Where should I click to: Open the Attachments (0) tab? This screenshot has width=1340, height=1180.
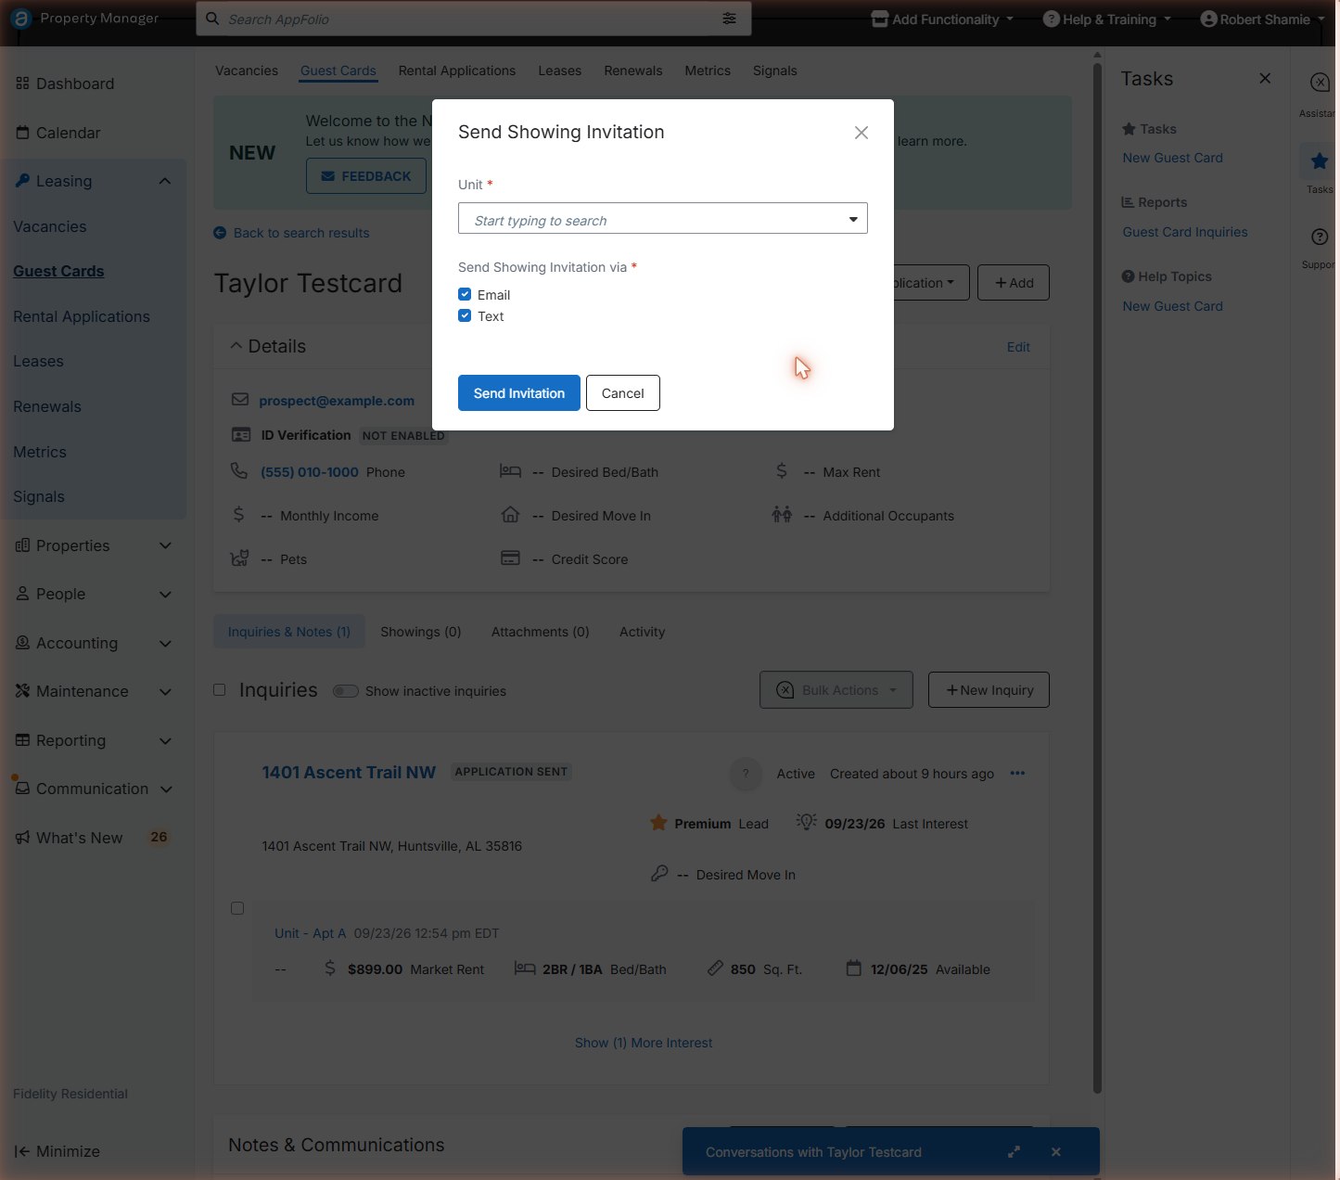(x=541, y=632)
